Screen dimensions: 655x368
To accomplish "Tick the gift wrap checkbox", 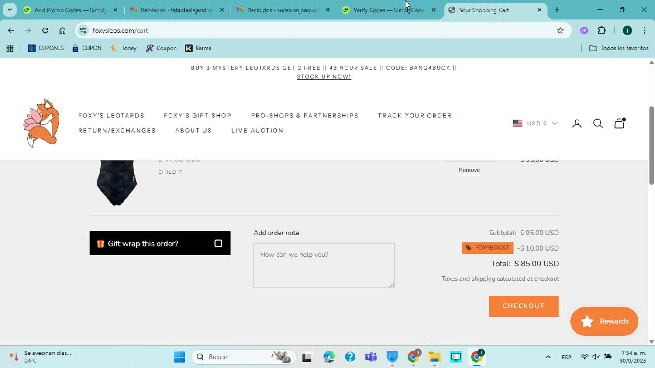I will pyautogui.click(x=218, y=244).
